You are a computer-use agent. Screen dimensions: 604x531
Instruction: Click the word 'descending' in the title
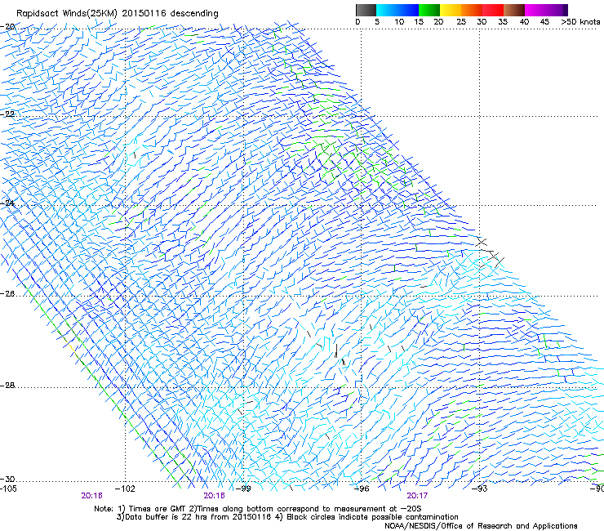194,14
